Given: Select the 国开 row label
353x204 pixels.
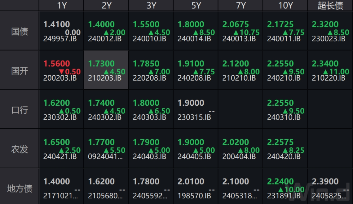Looking at the screenshot, I should (19, 70).
